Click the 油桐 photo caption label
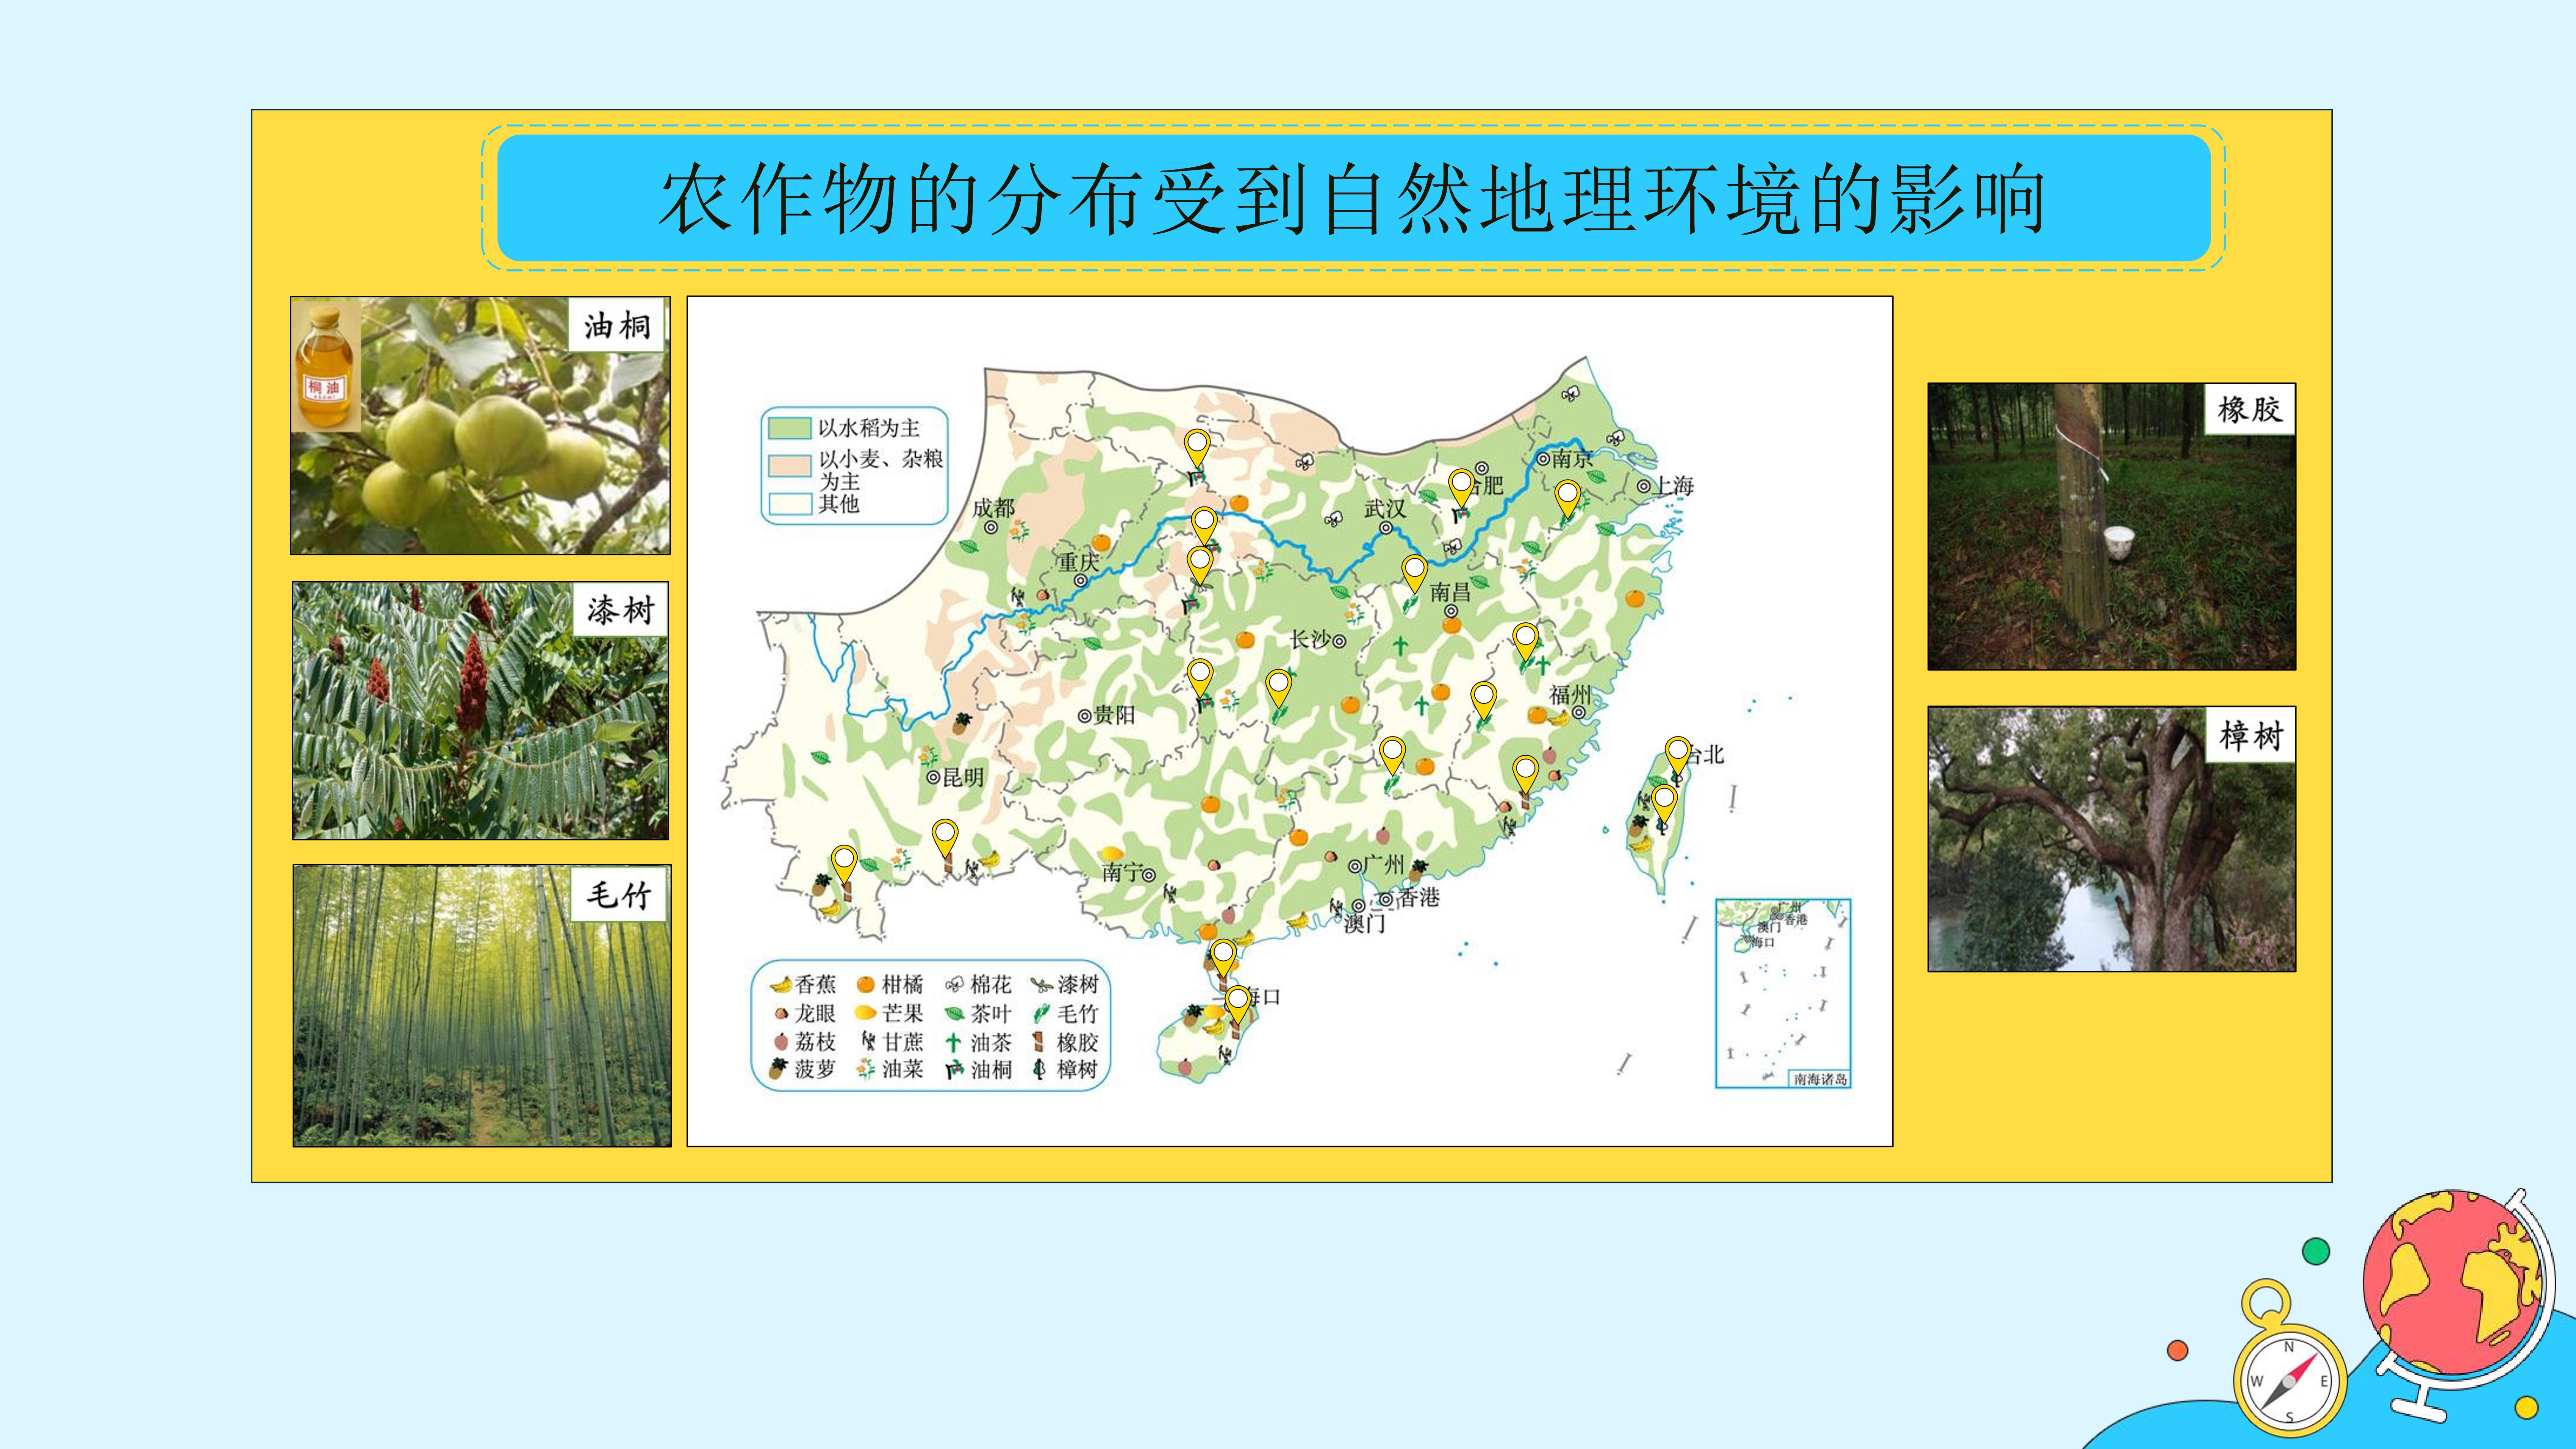 [617, 325]
